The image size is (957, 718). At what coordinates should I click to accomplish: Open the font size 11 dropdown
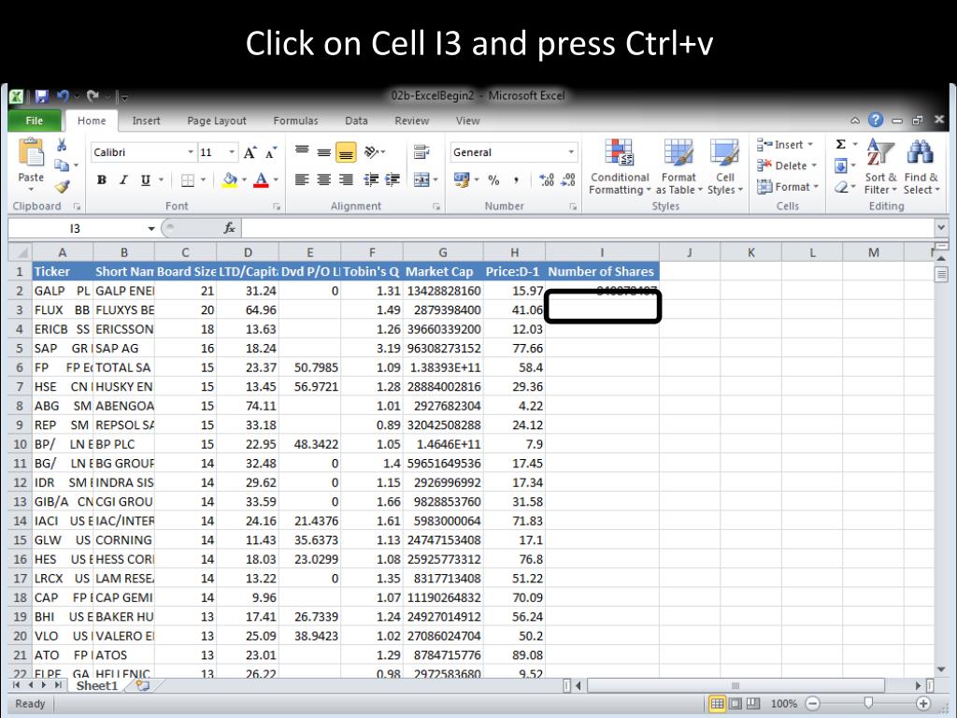(232, 152)
